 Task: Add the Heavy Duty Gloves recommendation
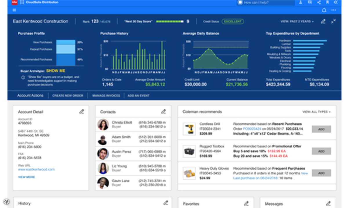point(321,173)
